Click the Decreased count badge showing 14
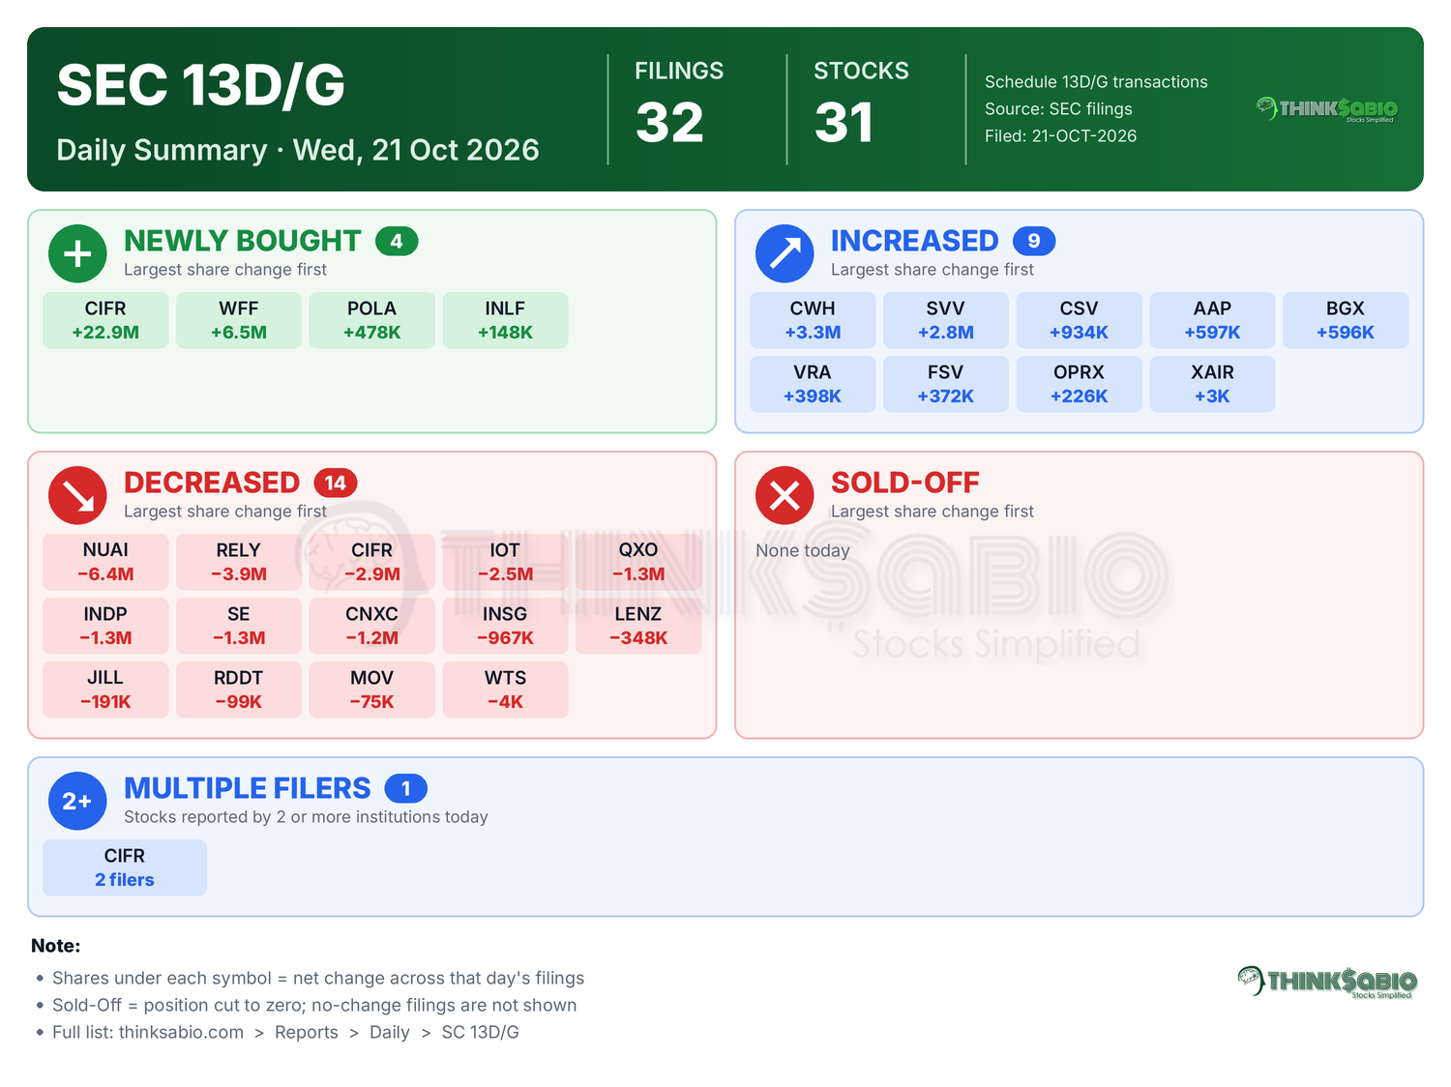The width and height of the screenshot is (1451, 1087). (x=336, y=483)
